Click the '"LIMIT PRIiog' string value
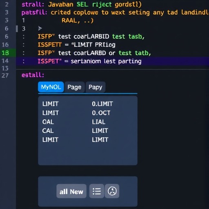The width and height of the screenshot is (209, 209). pyautogui.click(x=93, y=45)
